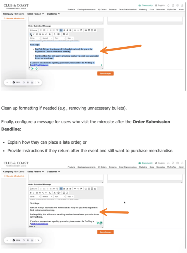Open the Font dropdown in the lower editor
This screenshot has height=253, width=187.
[59, 196]
